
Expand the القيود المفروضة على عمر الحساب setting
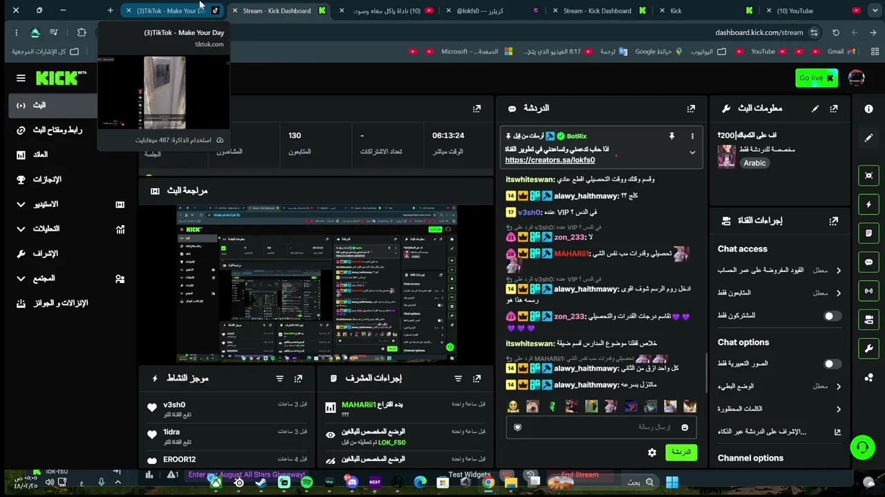(x=779, y=271)
